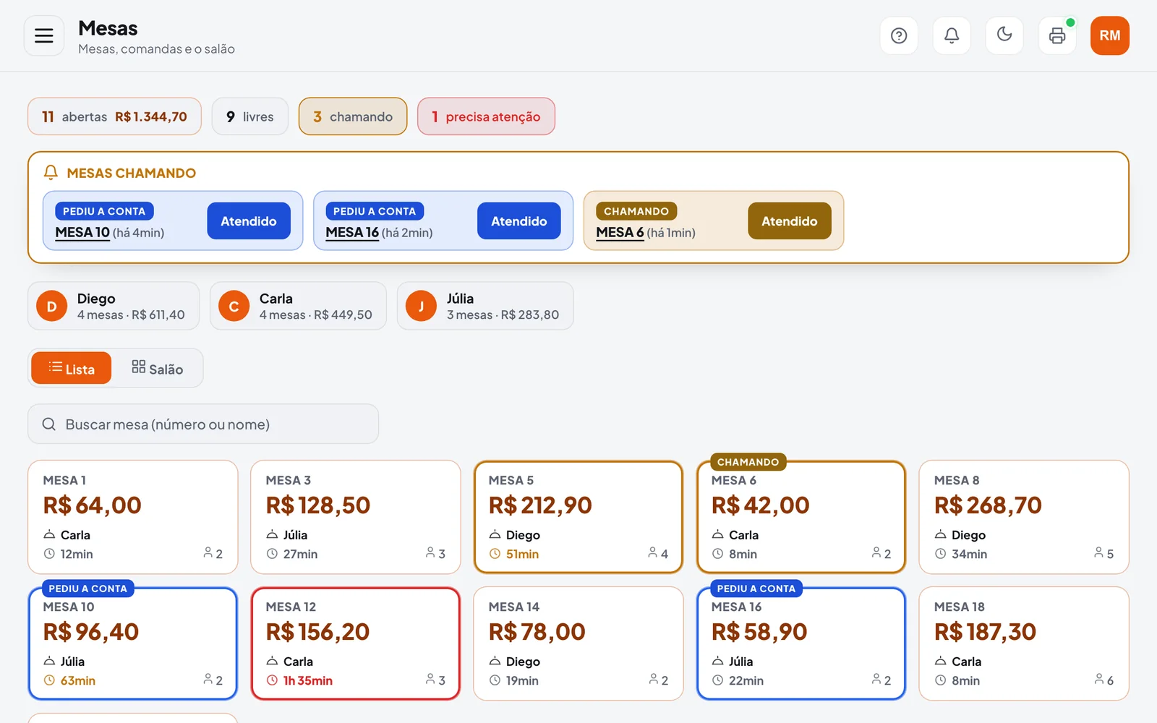
Task: Click Carla's C avatar circle
Action: tap(234, 306)
